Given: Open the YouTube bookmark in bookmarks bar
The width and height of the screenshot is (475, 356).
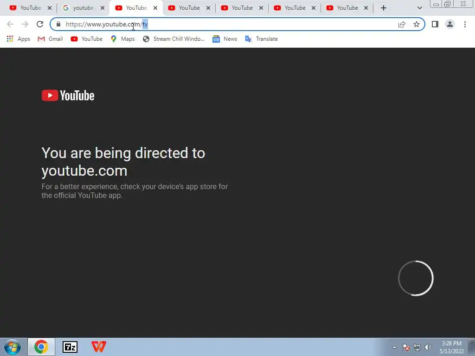Looking at the screenshot, I should (87, 39).
